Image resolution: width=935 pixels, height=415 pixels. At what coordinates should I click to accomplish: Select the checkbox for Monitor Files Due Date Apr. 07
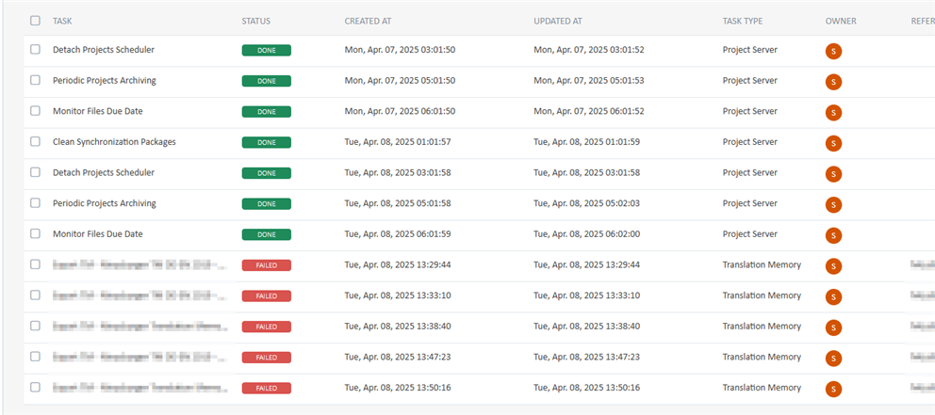coord(35,111)
